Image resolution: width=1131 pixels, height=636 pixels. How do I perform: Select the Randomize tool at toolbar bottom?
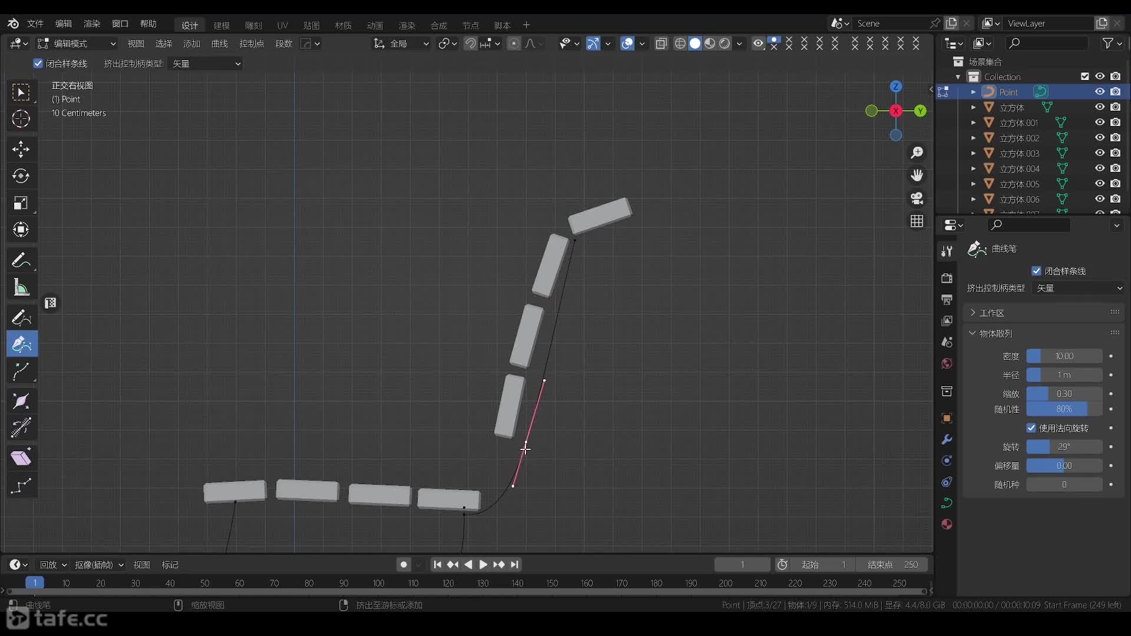click(21, 485)
